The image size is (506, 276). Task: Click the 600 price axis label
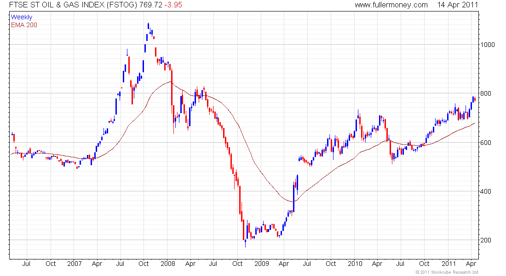click(486, 142)
